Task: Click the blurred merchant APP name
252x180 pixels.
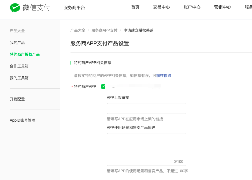Action: (x=135, y=87)
